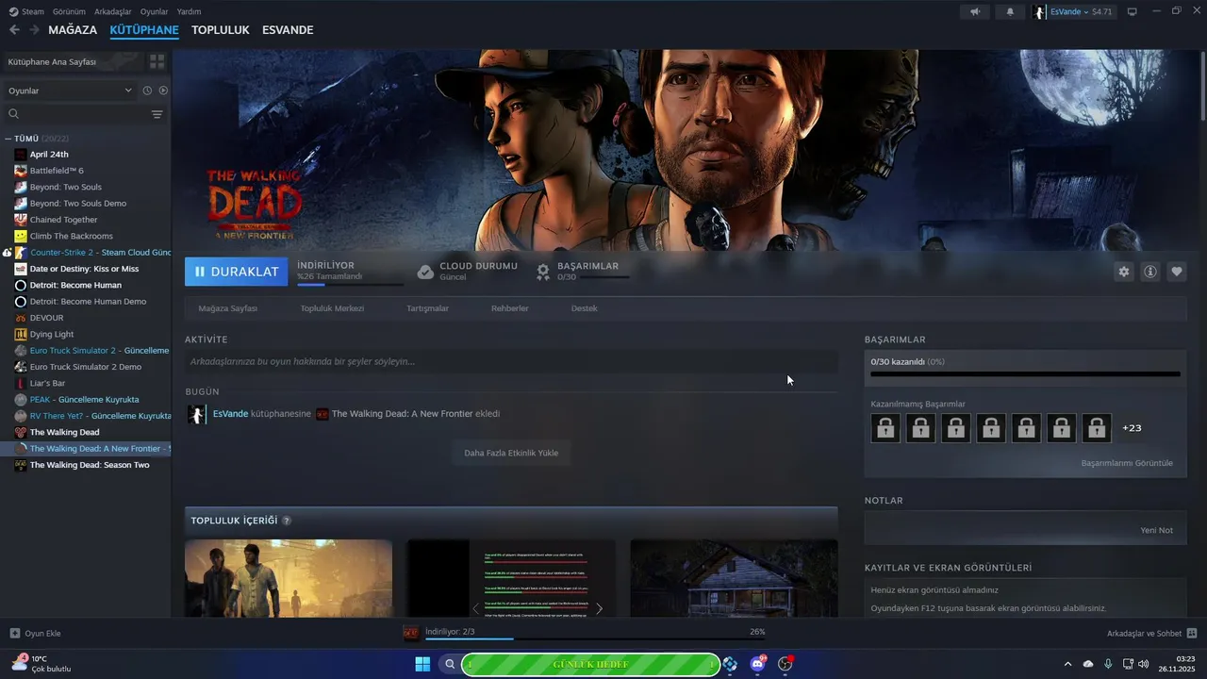Open the grid view icon beside Kütüphane Ana Sayfası
The image size is (1207, 679).
[157, 61]
